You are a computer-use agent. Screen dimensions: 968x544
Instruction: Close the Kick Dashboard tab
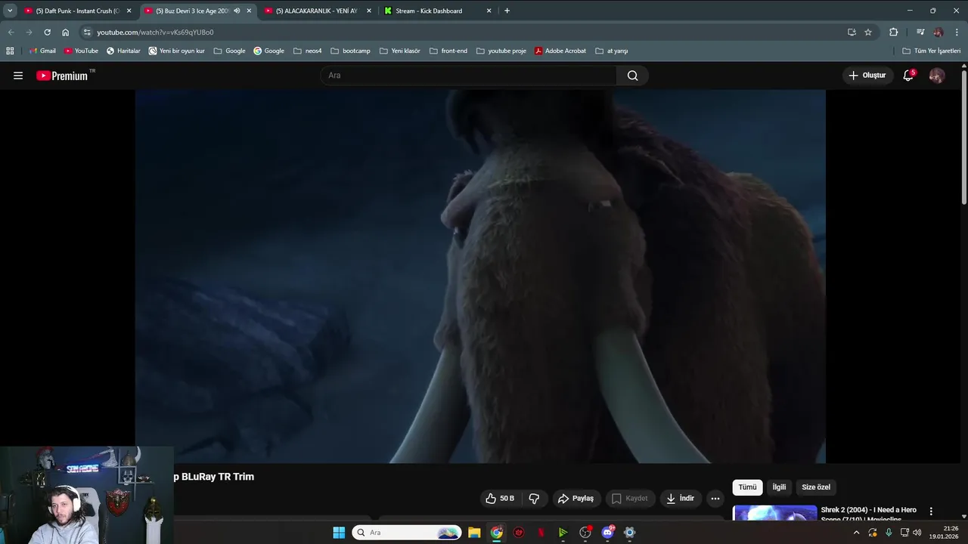click(489, 11)
